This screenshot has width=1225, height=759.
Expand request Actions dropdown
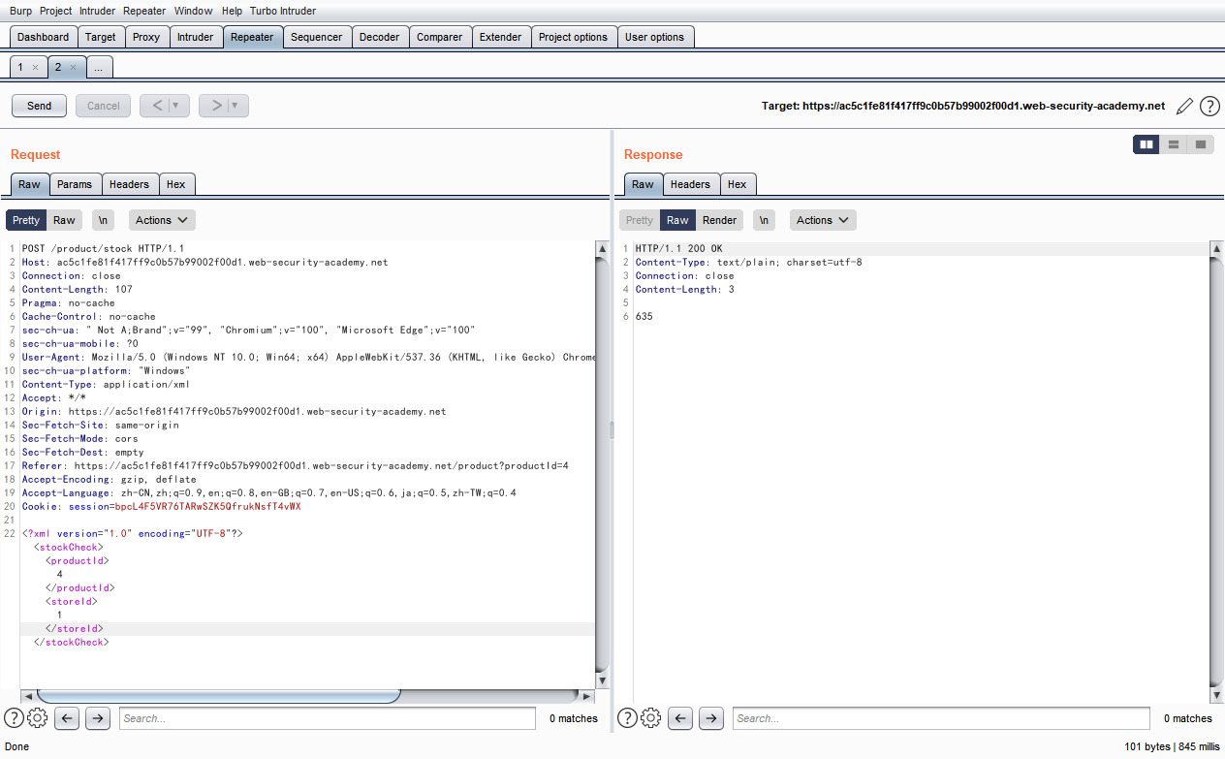tap(162, 220)
